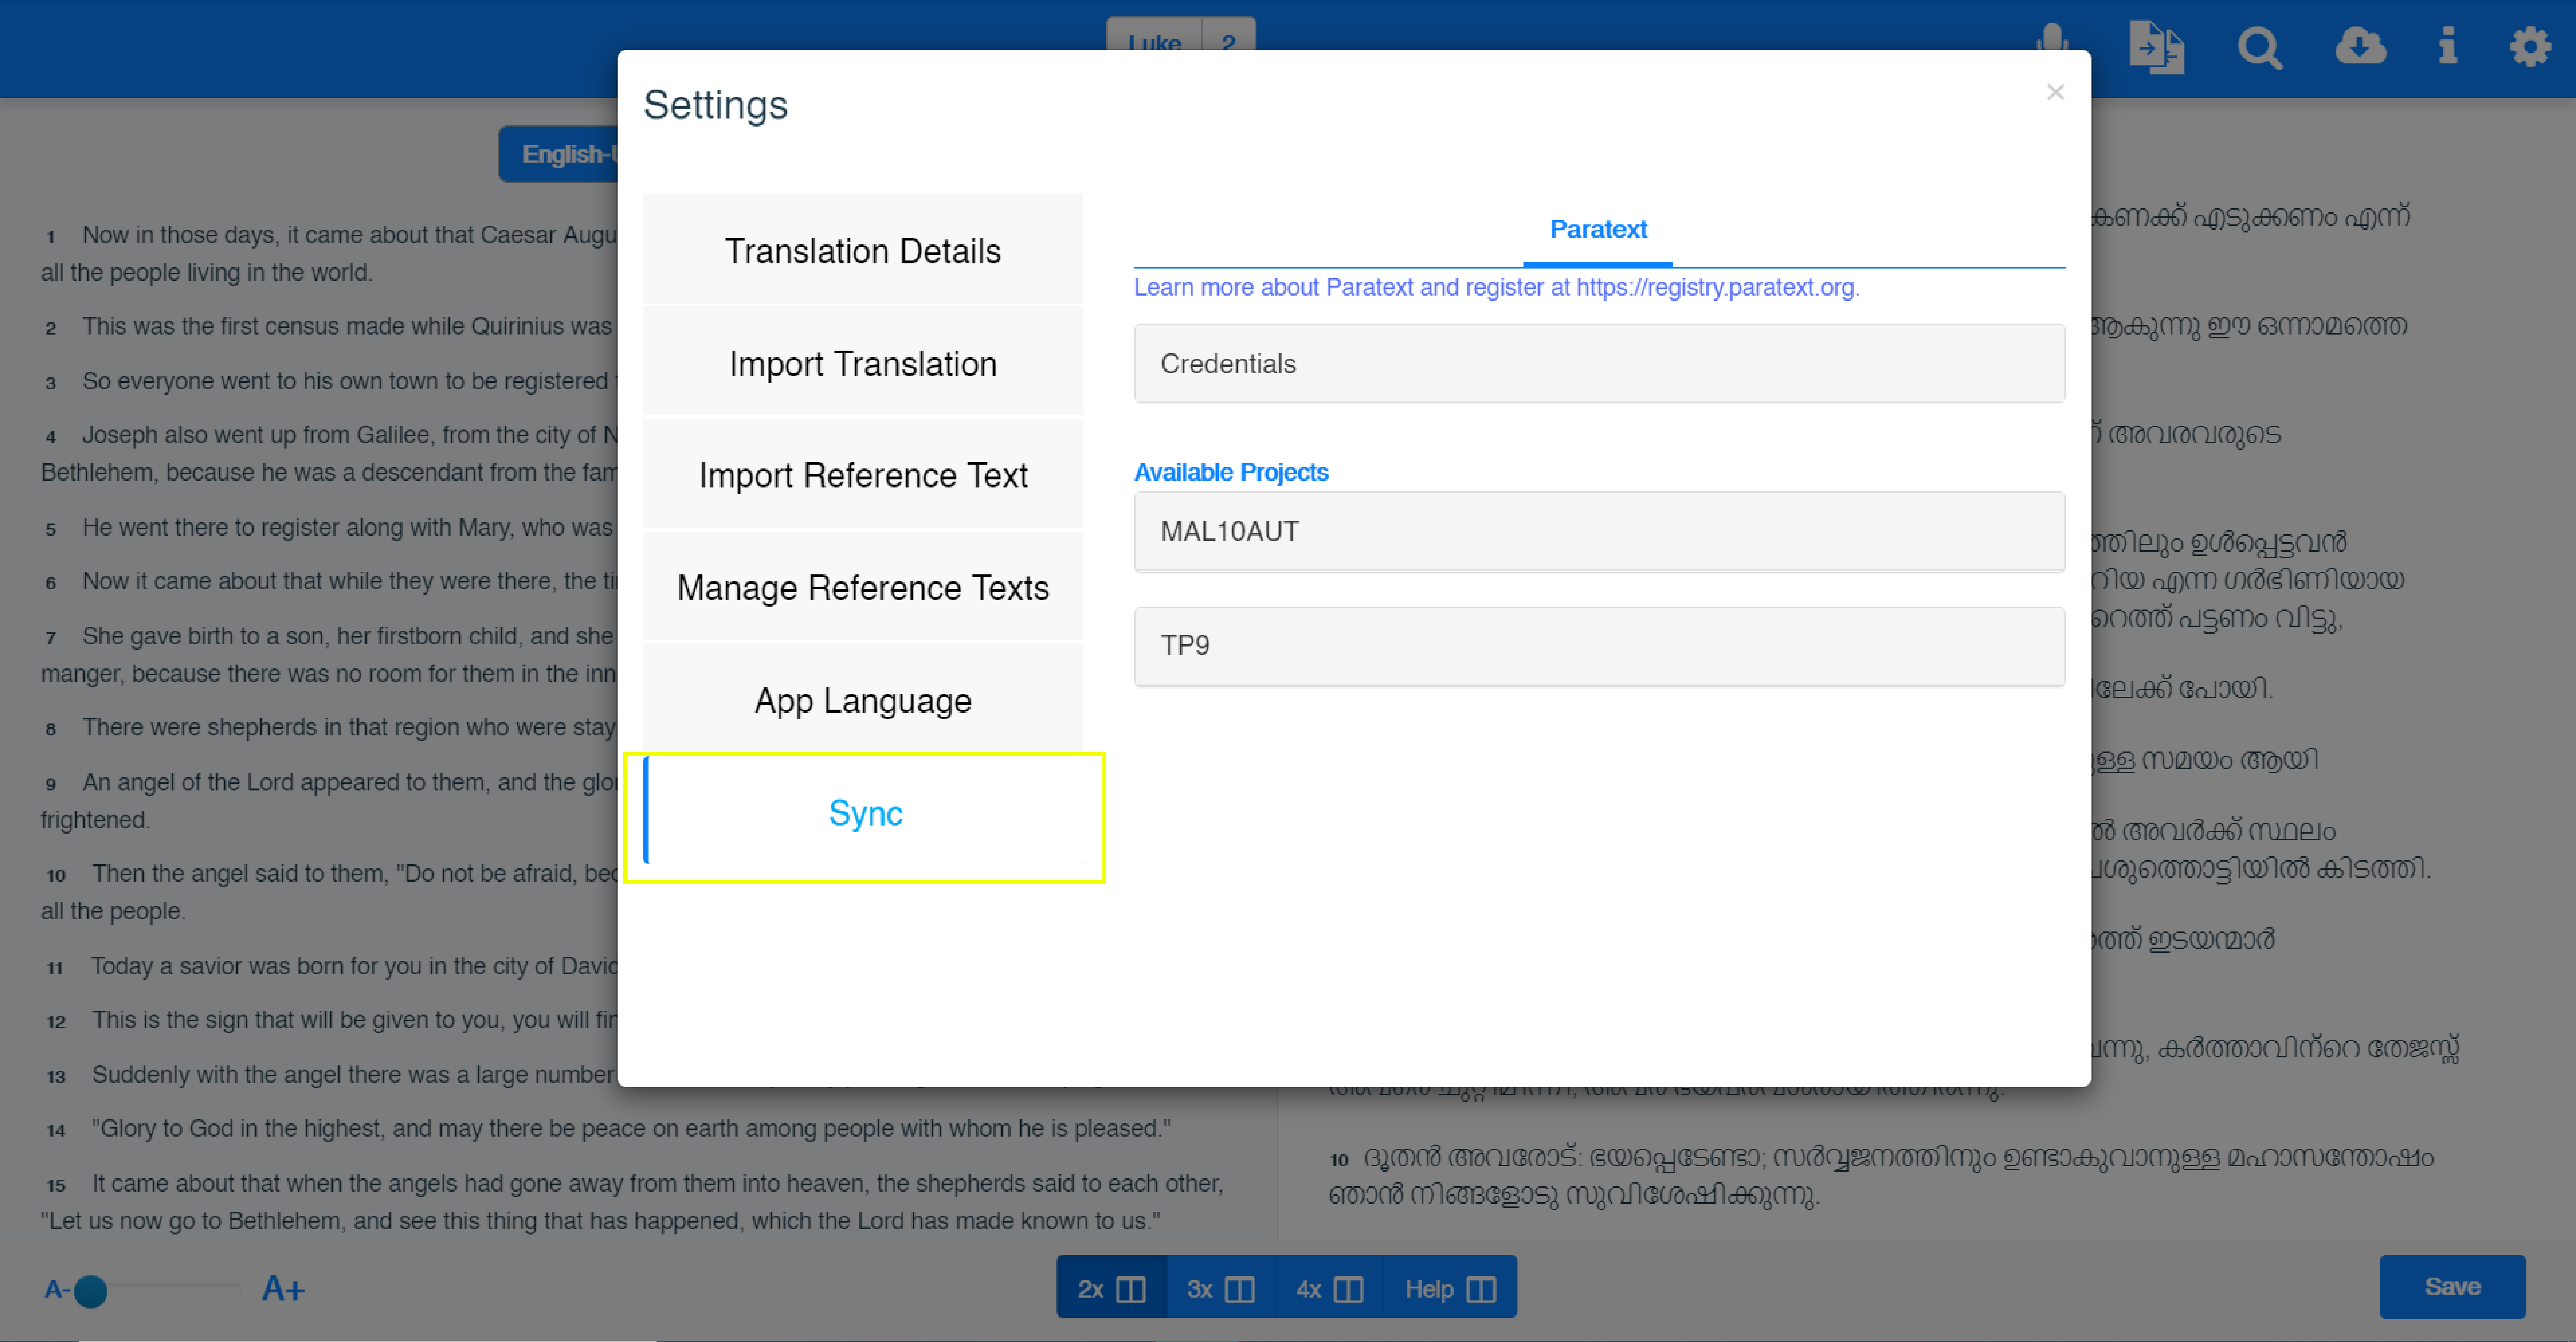Open the registry.paratext.org link
The width and height of the screenshot is (2576, 1342).
[x=1716, y=288]
